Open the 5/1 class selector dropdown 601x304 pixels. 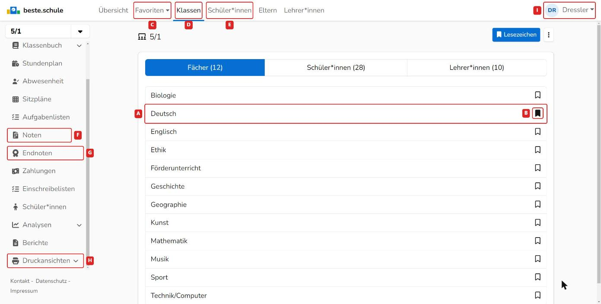coord(80,31)
